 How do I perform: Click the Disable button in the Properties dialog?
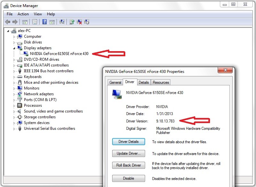[x=128, y=178]
